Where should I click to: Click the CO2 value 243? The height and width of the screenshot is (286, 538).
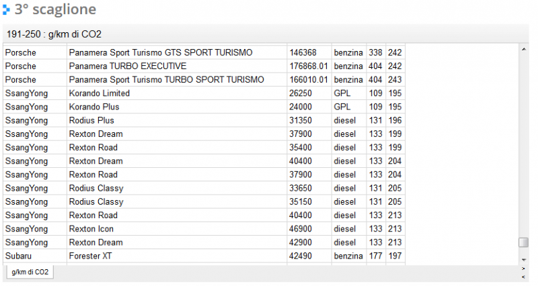[395, 80]
